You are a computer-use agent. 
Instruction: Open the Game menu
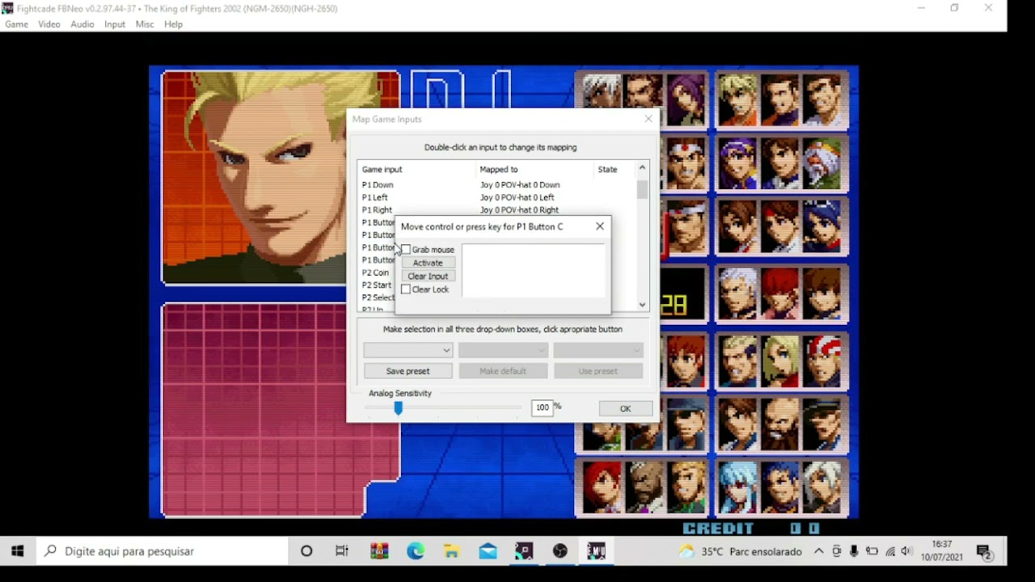click(x=16, y=24)
